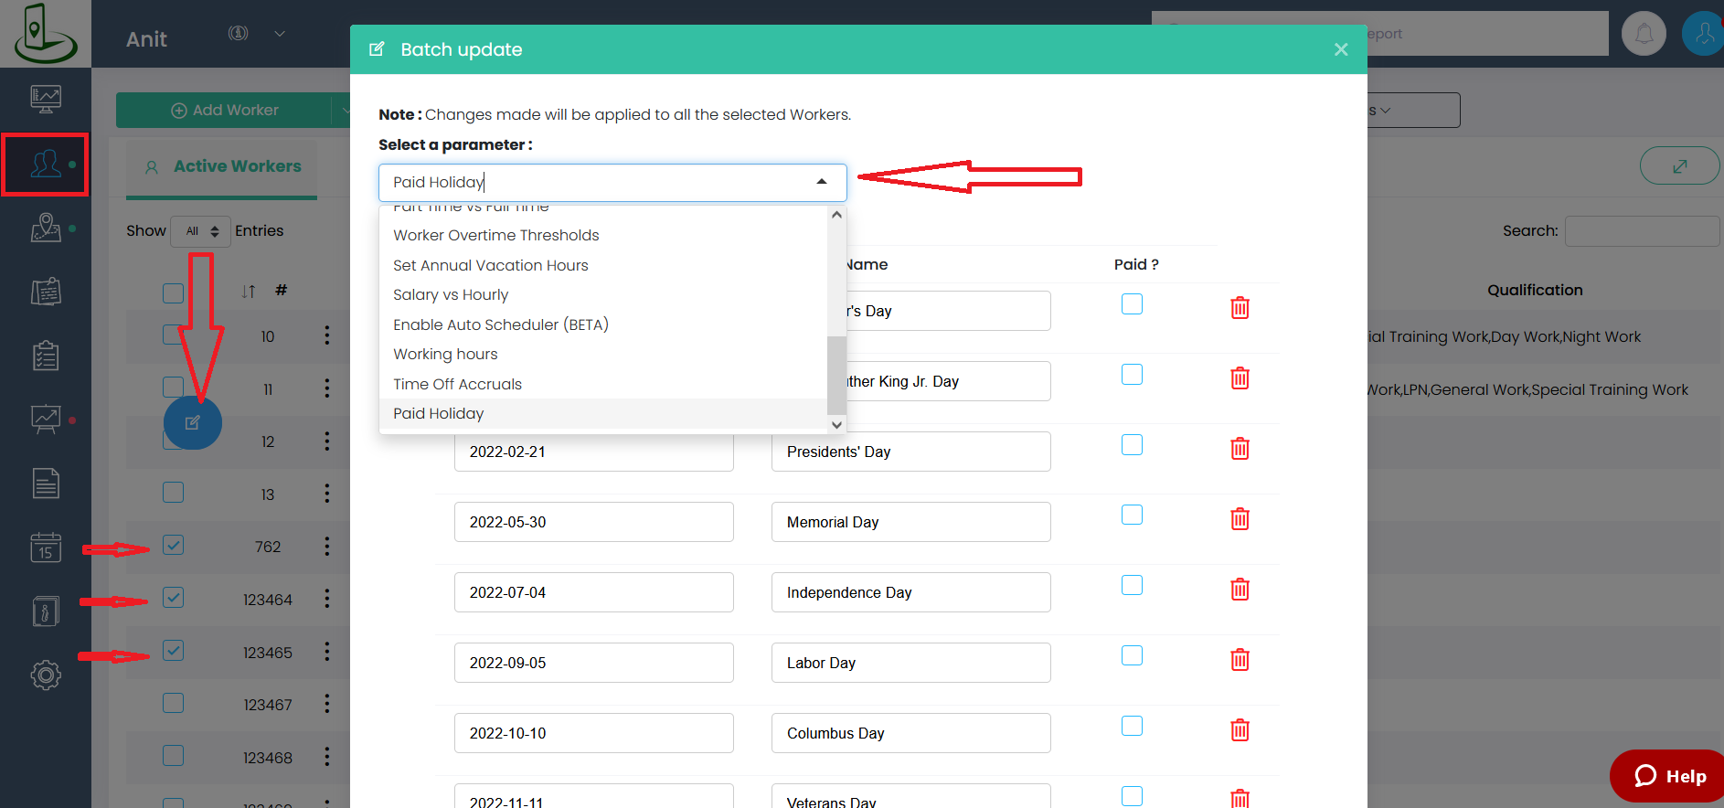Viewport: 1724px width, 808px height.
Task: Click the blue batch edit button
Action: (x=193, y=422)
